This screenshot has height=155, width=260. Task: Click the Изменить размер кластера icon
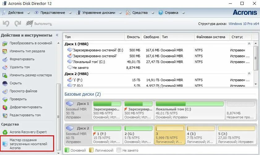point(5,75)
